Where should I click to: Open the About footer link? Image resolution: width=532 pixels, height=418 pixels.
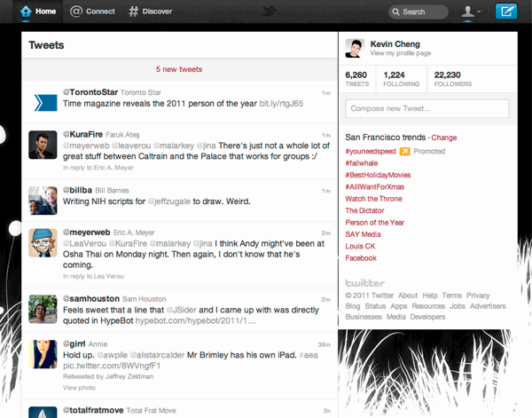coord(408,296)
